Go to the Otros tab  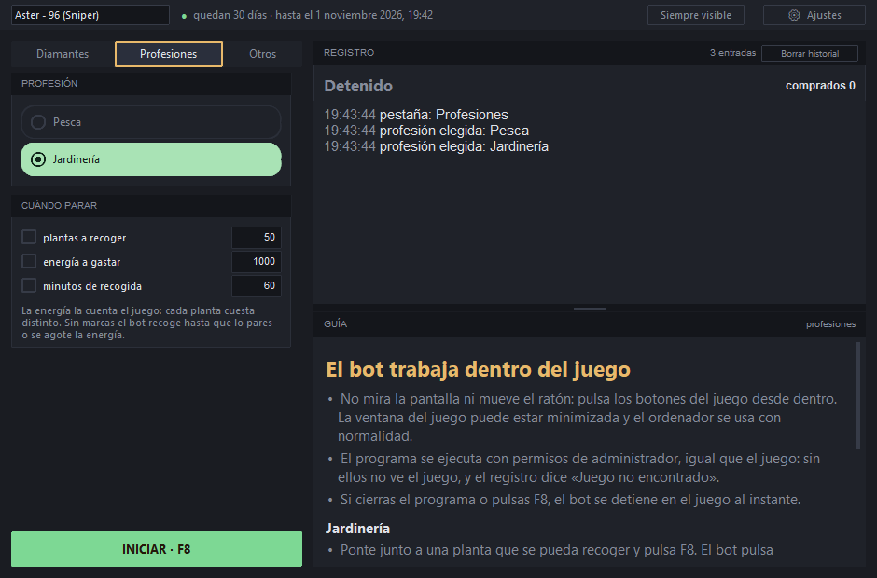pyautogui.click(x=262, y=54)
